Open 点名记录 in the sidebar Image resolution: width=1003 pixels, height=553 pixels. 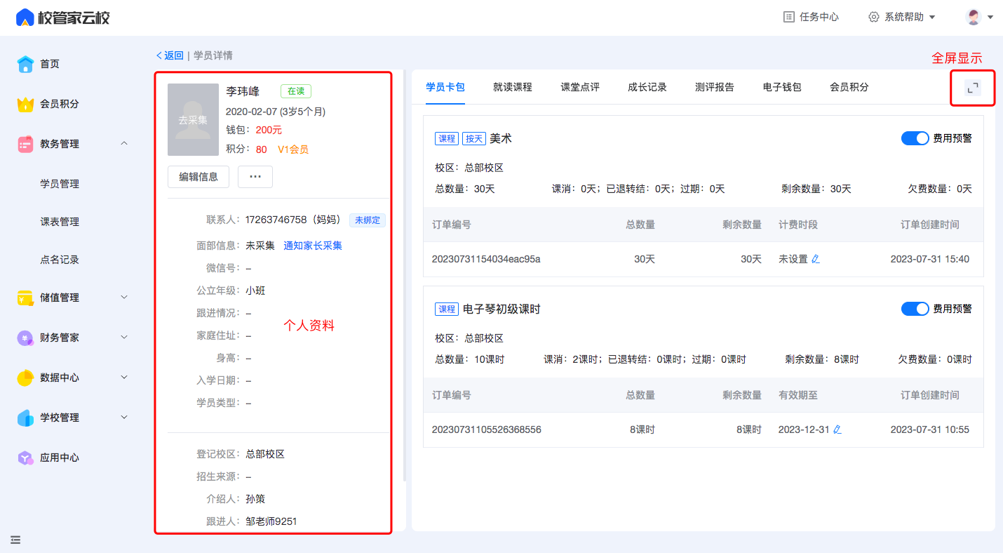[60, 260]
